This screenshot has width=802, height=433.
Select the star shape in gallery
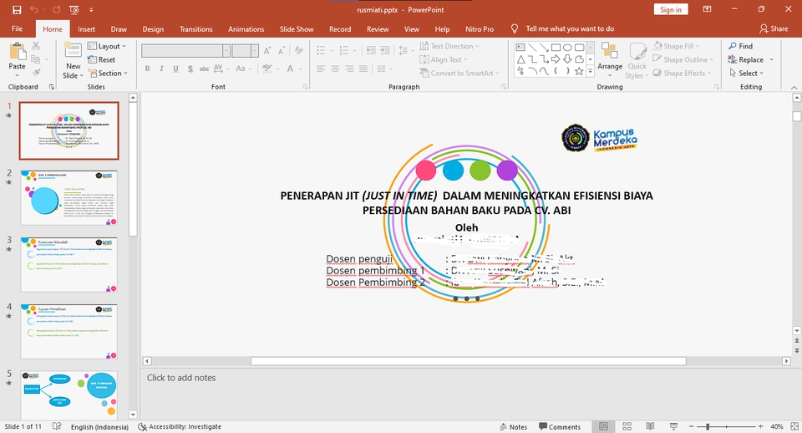579,71
